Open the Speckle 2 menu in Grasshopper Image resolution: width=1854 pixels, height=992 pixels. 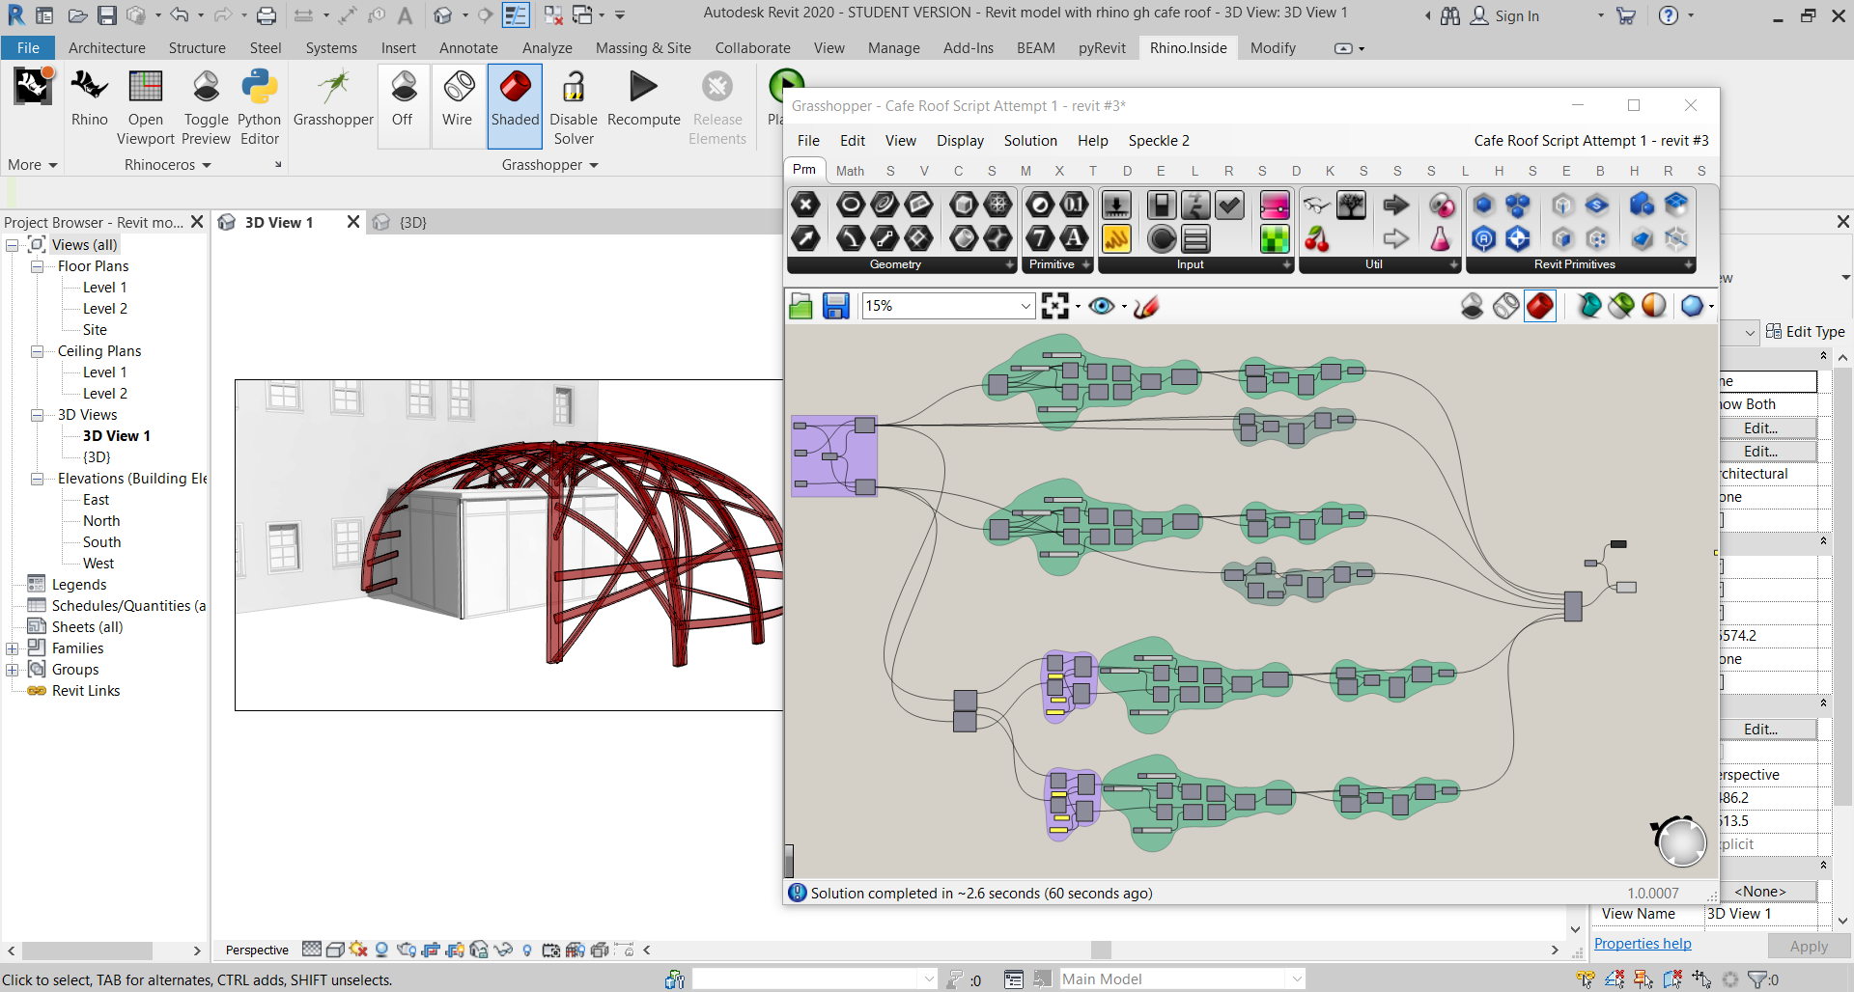pyautogui.click(x=1158, y=140)
